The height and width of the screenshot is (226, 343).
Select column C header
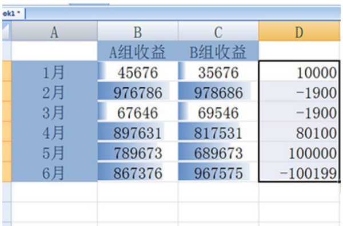tap(218, 31)
